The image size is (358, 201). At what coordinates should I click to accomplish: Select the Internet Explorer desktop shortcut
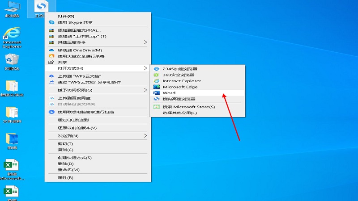(x=12, y=38)
